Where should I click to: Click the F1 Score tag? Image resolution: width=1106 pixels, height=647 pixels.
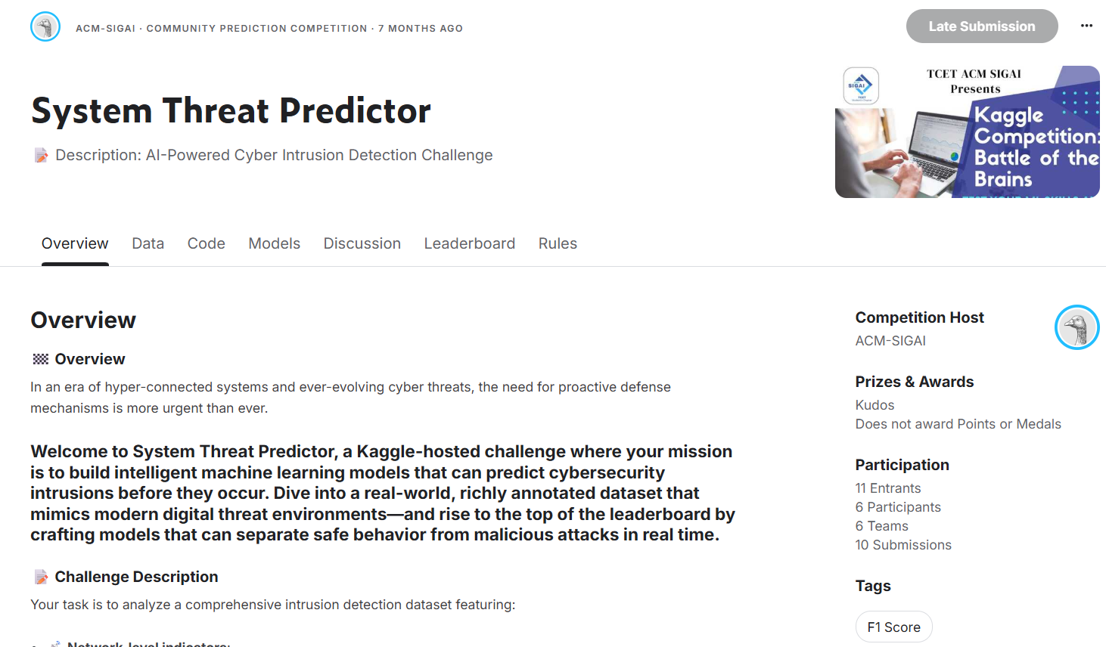click(x=893, y=626)
